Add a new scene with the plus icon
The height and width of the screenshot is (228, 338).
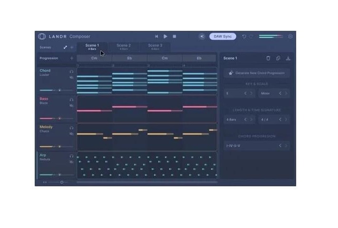tap(72, 47)
